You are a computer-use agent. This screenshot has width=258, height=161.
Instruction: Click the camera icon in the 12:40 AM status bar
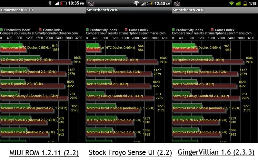point(91,4)
